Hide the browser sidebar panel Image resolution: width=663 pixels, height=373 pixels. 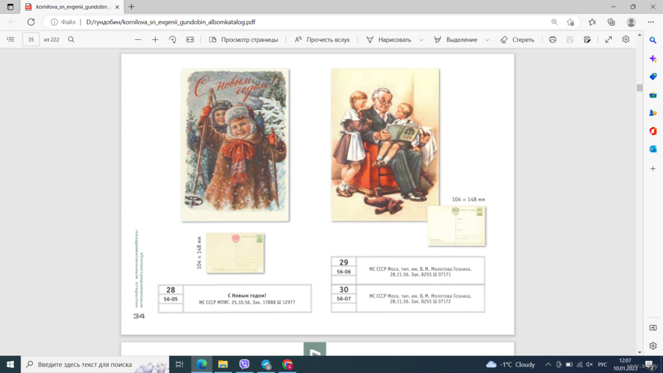pyautogui.click(x=653, y=328)
